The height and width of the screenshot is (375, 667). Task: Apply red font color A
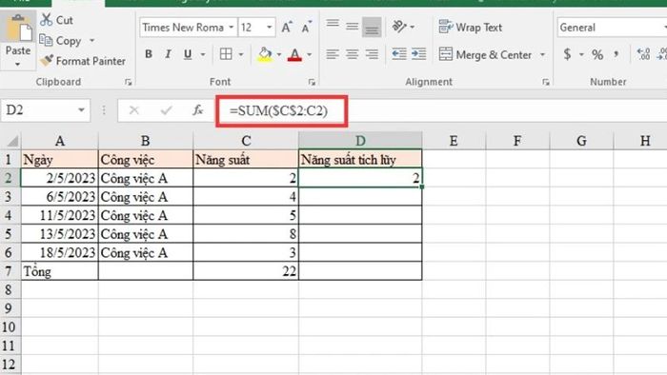294,54
